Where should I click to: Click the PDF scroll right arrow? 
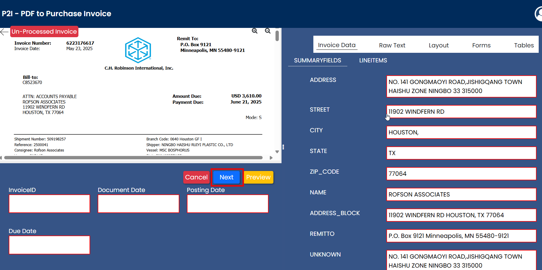point(271,158)
